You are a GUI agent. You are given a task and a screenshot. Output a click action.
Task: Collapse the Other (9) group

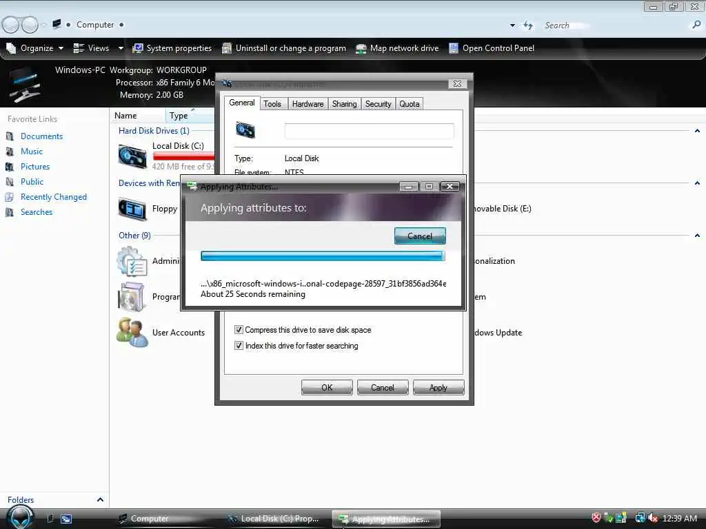tap(697, 236)
